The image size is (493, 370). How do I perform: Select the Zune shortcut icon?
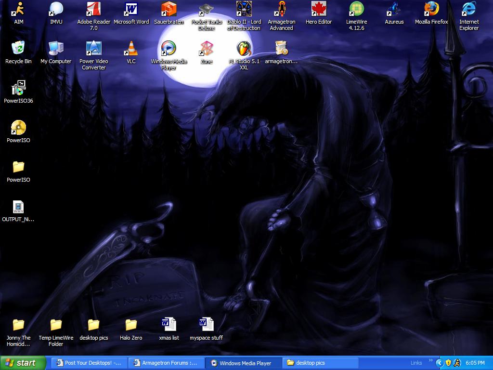pyautogui.click(x=206, y=49)
